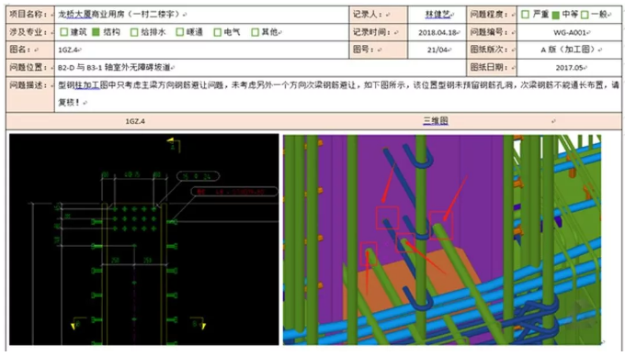
Task: Click the issue number WG-A001 cell
Action: pyautogui.click(x=569, y=32)
